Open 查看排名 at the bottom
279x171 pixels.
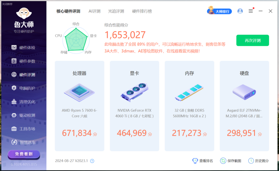[x=203, y=161]
